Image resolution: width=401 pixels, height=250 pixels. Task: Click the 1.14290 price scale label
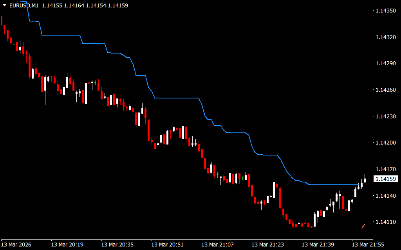pos(386,63)
